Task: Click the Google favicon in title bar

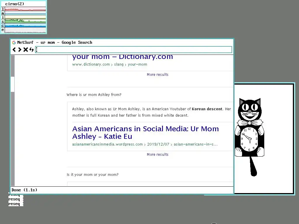Action: (14, 43)
